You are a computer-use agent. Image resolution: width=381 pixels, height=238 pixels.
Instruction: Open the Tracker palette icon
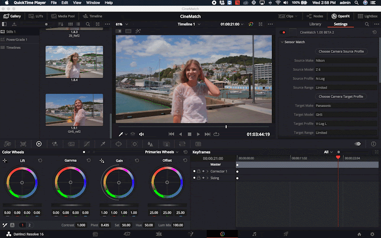[x=135, y=143]
